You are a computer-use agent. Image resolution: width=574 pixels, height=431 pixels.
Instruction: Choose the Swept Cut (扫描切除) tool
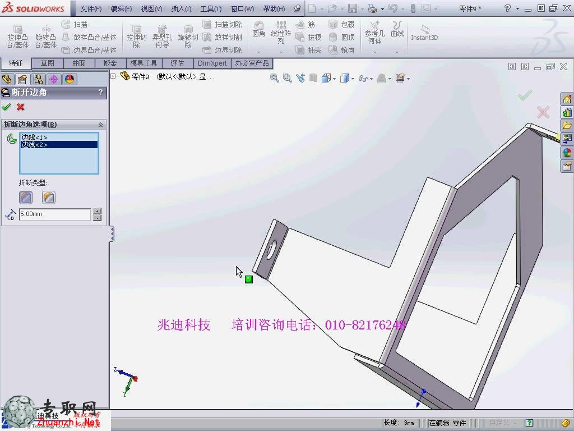[x=222, y=25]
